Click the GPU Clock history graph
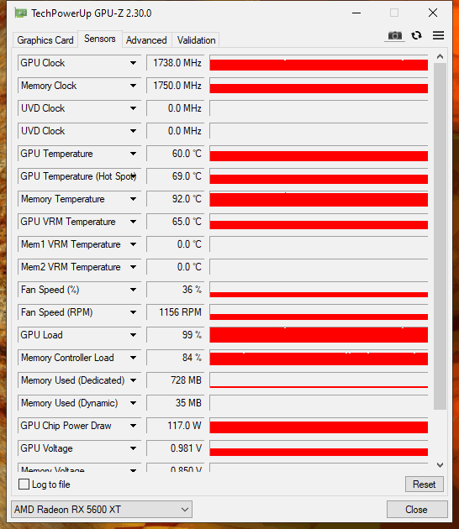Screen dimensions: 459x529 319,63
